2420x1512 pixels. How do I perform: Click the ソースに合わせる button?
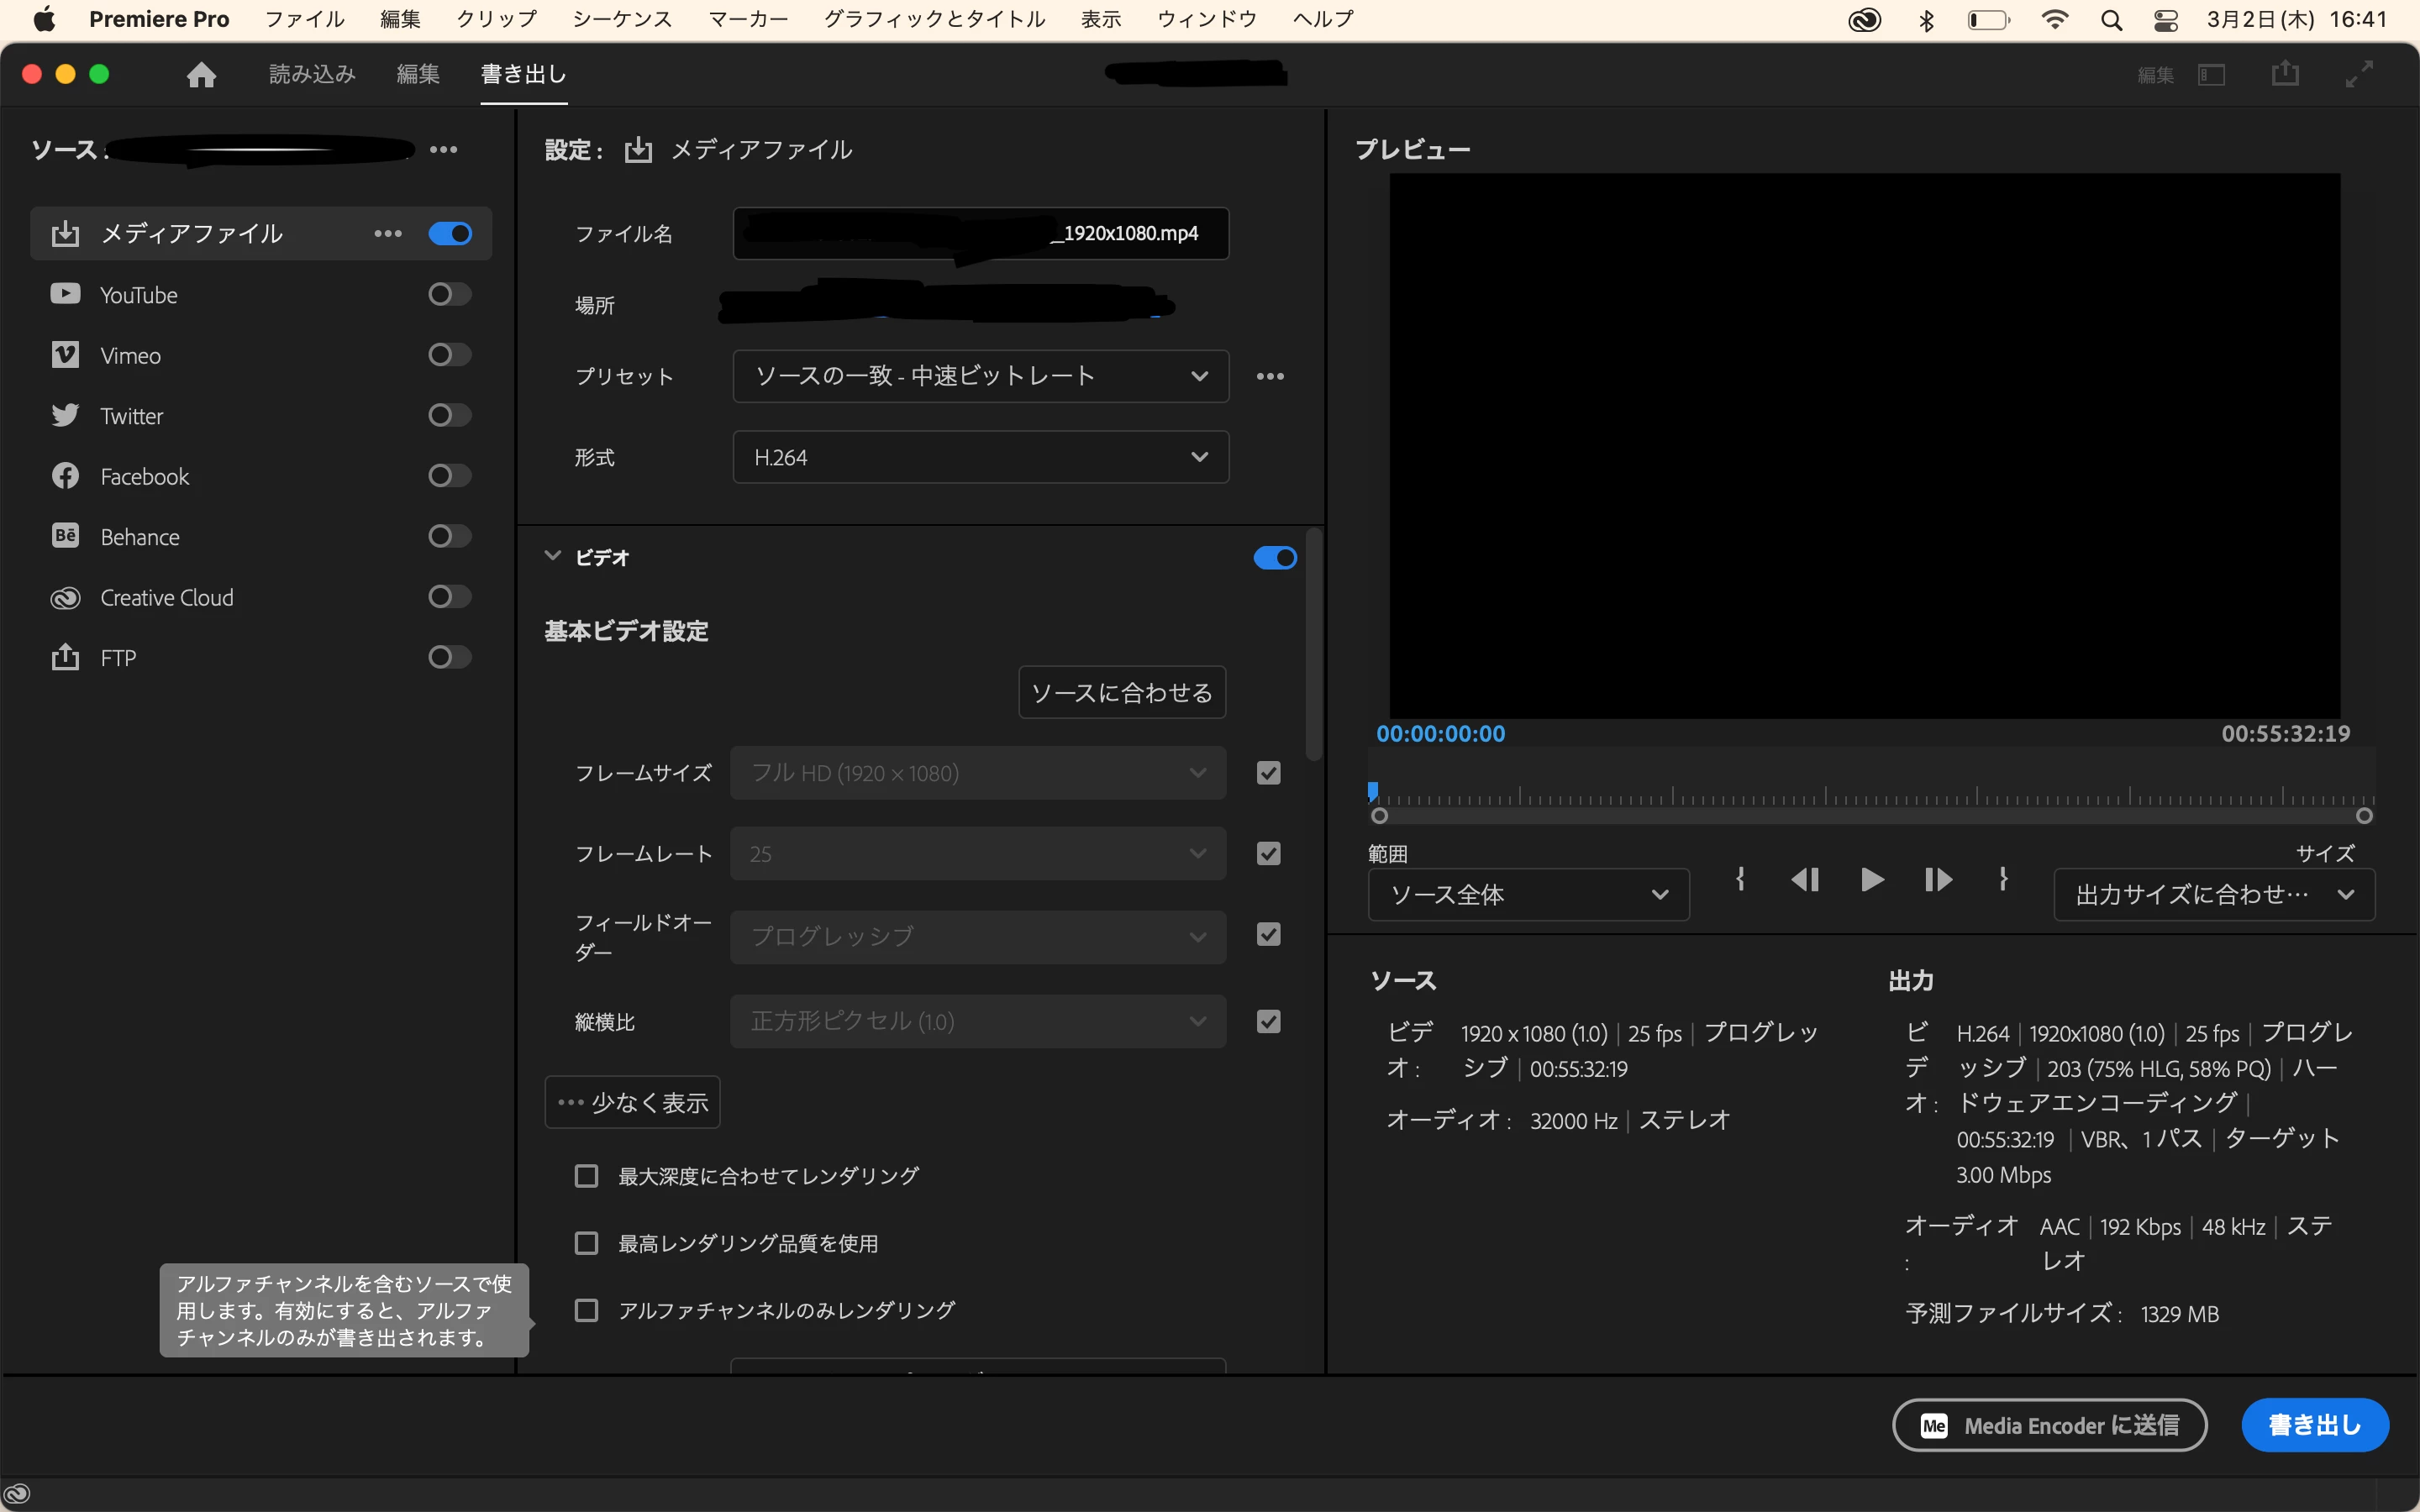(1120, 691)
